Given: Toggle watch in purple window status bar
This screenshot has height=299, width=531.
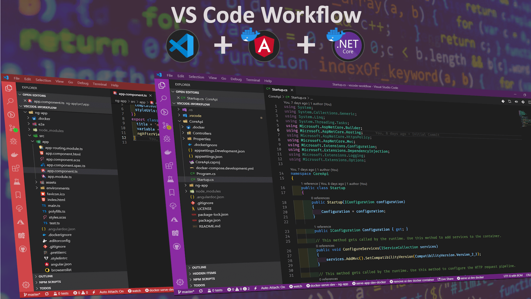Looking at the screenshot, I should click(296, 287).
